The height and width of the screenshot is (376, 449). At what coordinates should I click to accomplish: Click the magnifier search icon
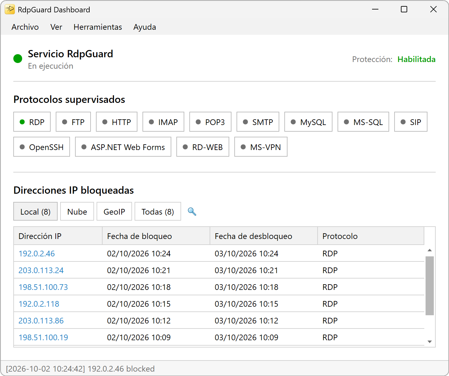pyautogui.click(x=192, y=211)
